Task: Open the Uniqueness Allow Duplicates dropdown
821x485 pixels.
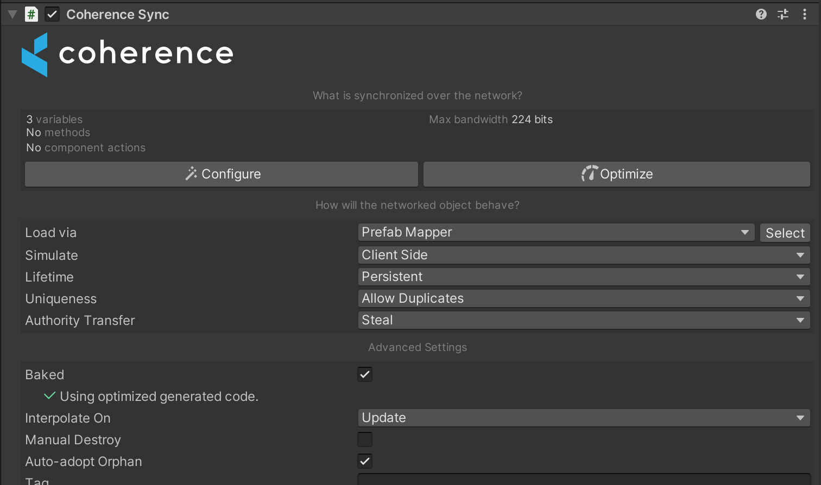Action: click(x=583, y=298)
